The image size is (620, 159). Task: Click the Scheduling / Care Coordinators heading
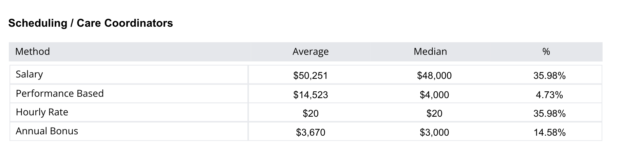91,23
